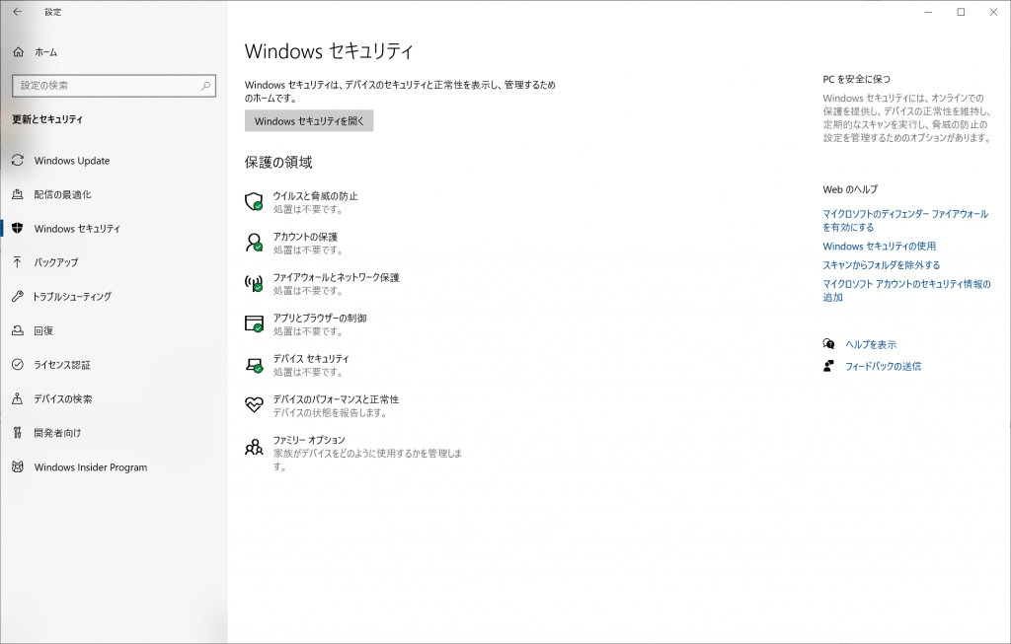Viewport: 1011px width, 644px height.
Task: Maximize the 設定 window
Action: 961,12
